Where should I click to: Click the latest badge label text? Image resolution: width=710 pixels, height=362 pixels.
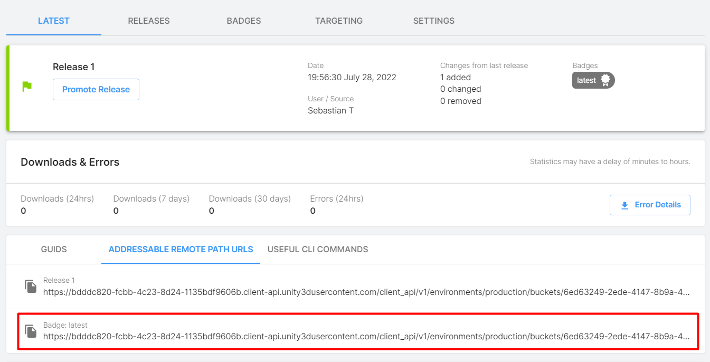click(x=586, y=80)
